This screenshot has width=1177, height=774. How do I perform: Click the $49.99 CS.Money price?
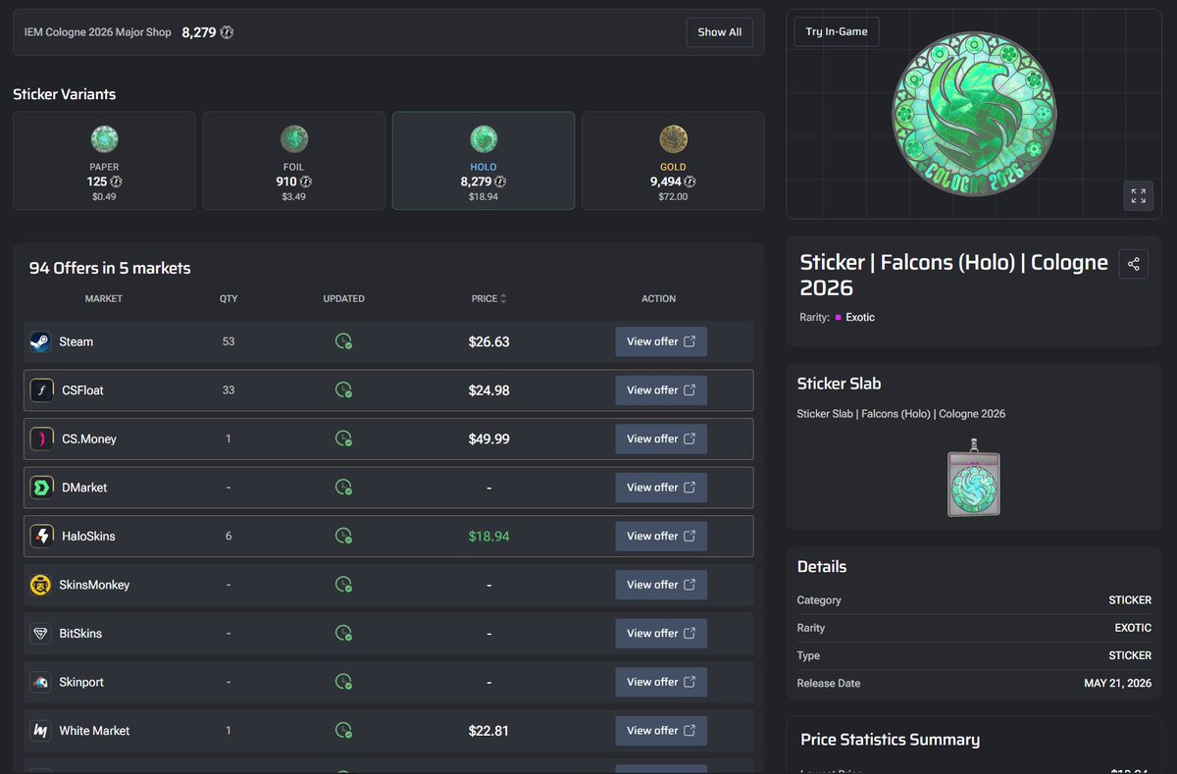coord(488,439)
